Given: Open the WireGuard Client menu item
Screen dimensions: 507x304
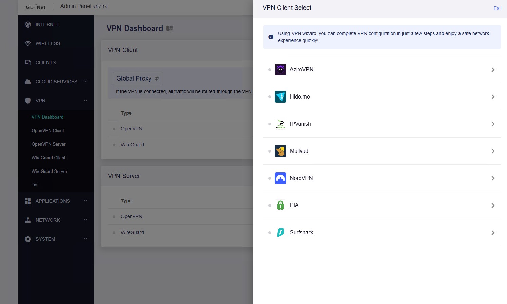Looking at the screenshot, I should pyautogui.click(x=49, y=158).
